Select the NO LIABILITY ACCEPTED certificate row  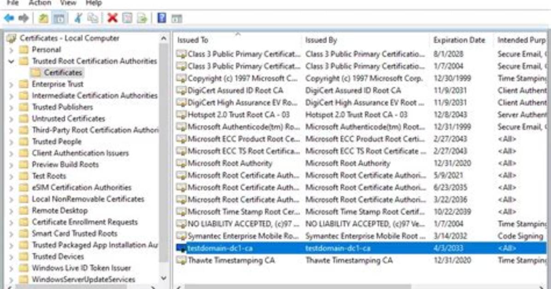tap(361, 224)
